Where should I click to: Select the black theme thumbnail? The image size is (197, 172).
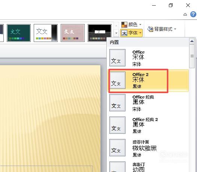(100, 33)
